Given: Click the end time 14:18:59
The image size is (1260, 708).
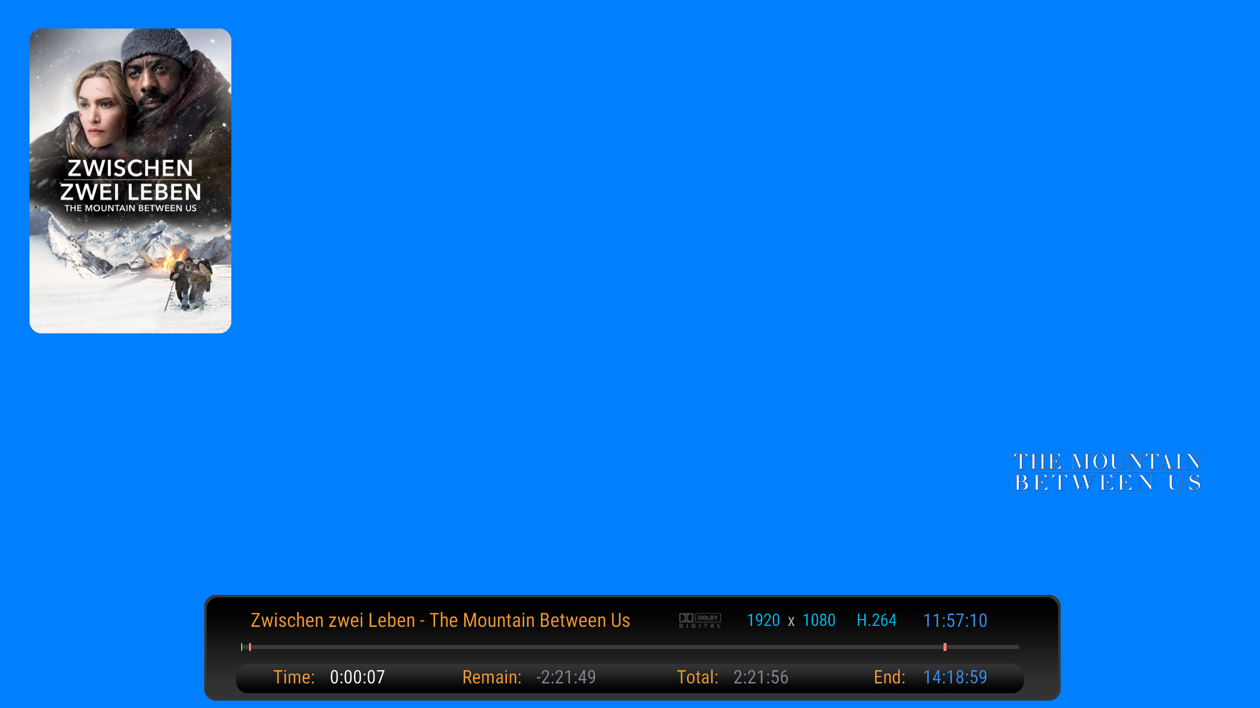Looking at the screenshot, I should click(955, 678).
